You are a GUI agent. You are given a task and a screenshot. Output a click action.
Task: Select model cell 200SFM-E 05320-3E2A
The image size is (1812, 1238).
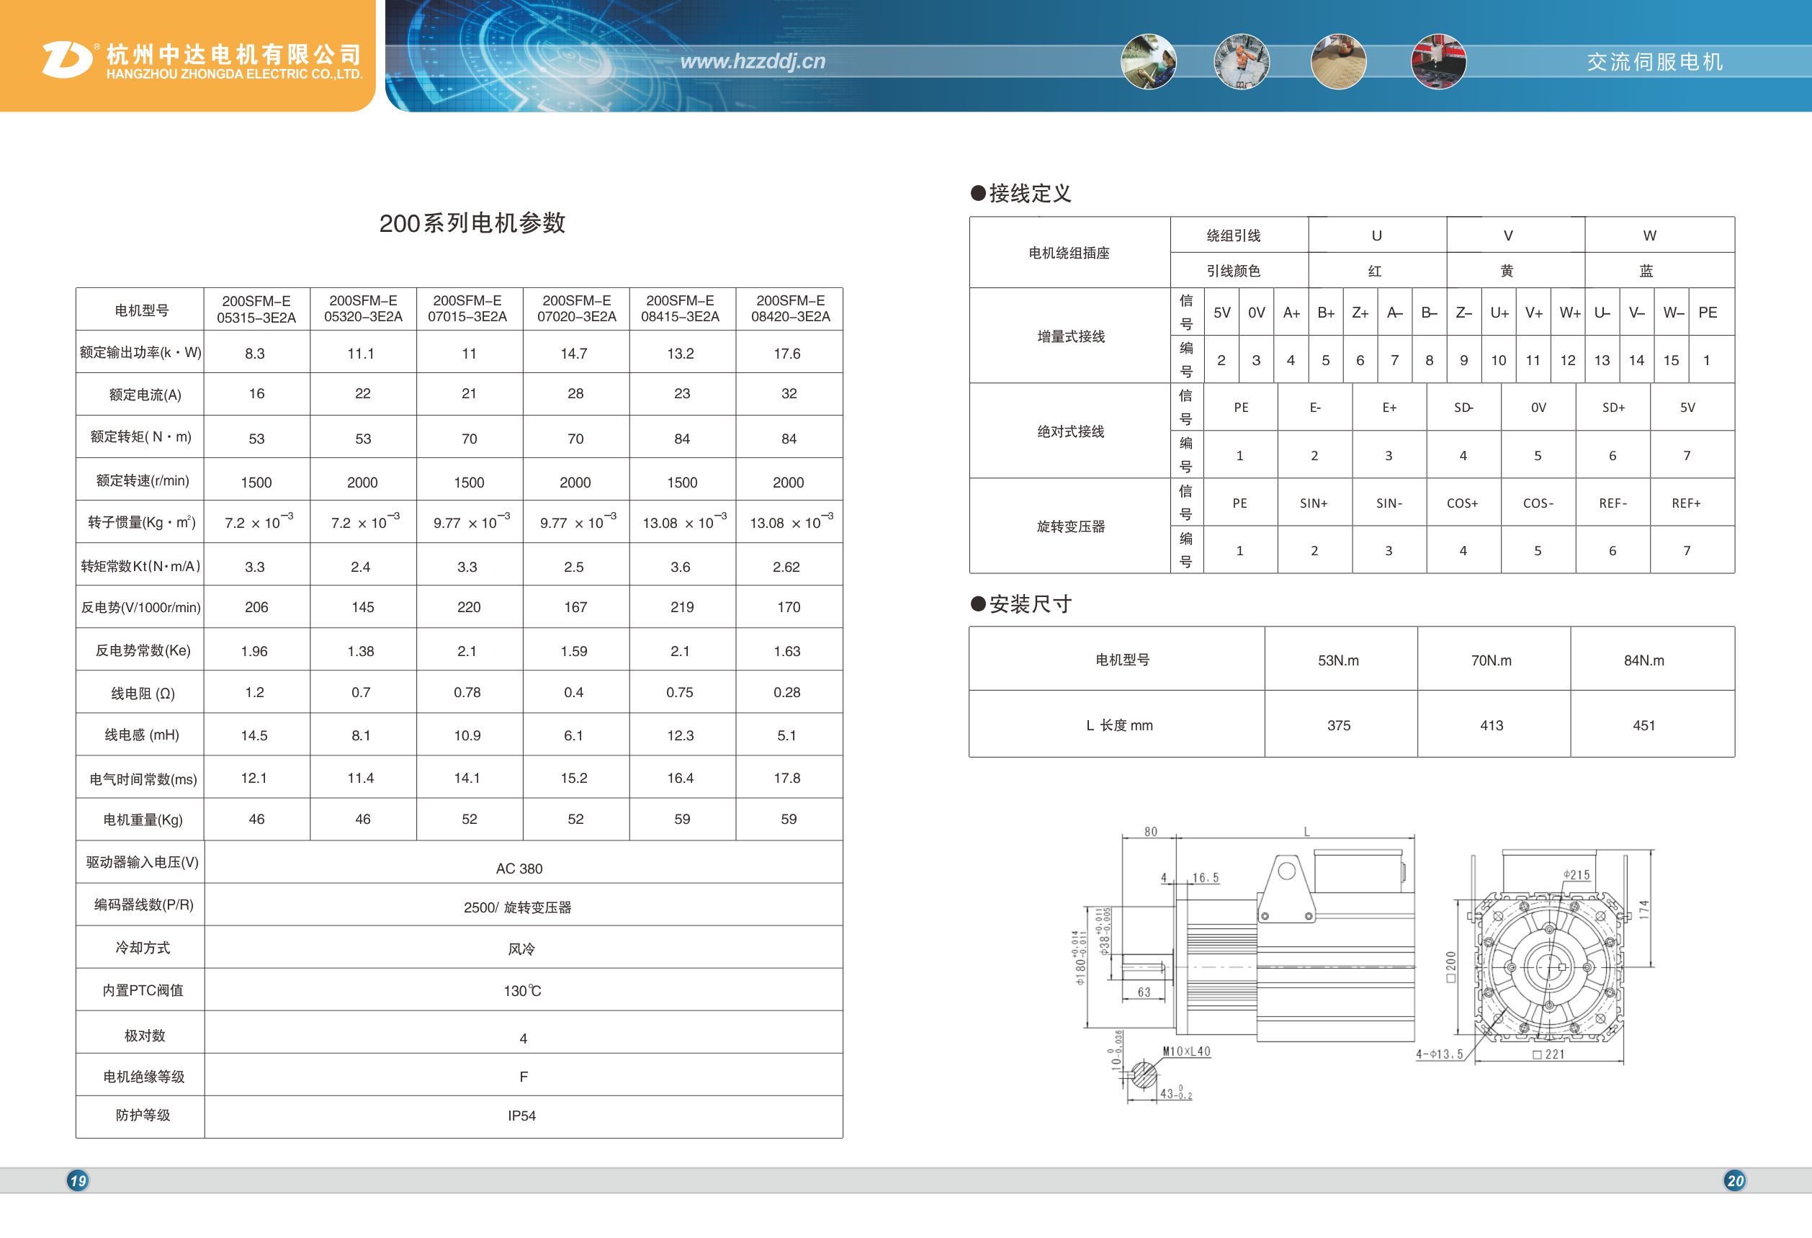click(363, 309)
